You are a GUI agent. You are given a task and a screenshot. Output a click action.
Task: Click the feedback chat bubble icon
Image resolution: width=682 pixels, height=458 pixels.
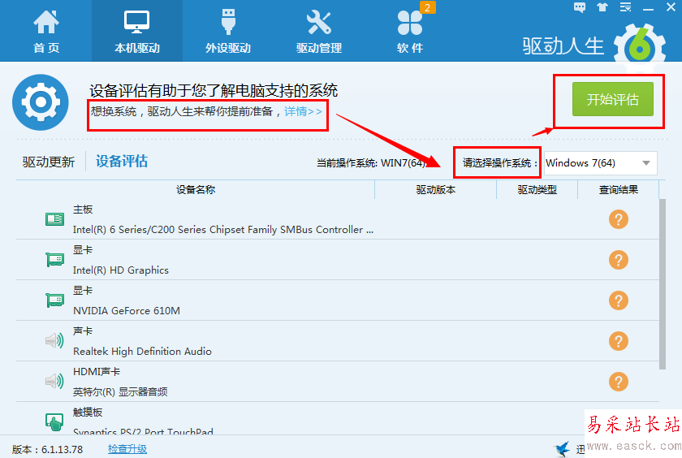(x=580, y=7)
